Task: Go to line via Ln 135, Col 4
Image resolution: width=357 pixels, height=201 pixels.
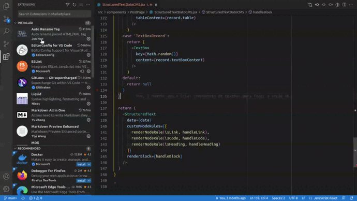Action: (259, 198)
